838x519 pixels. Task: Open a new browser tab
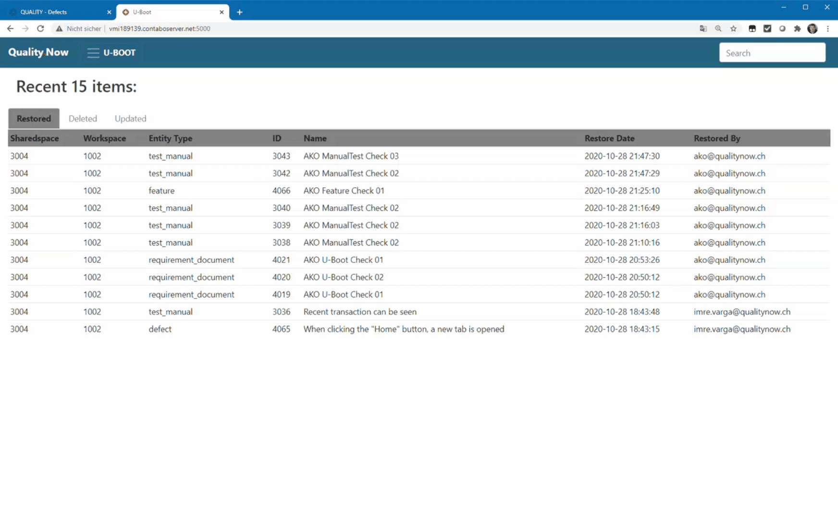pyautogui.click(x=239, y=12)
